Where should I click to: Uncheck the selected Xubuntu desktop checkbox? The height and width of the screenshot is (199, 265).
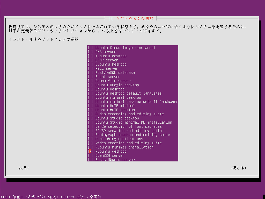(90, 151)
